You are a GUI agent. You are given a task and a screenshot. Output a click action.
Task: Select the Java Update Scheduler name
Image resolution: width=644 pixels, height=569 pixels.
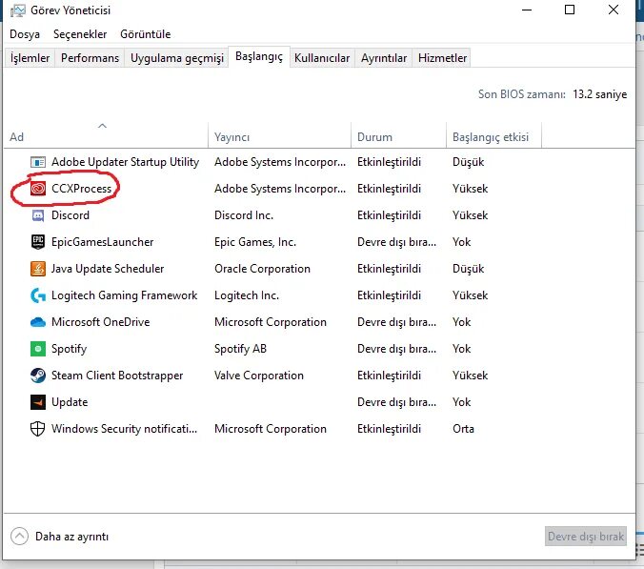coord(108,269)
